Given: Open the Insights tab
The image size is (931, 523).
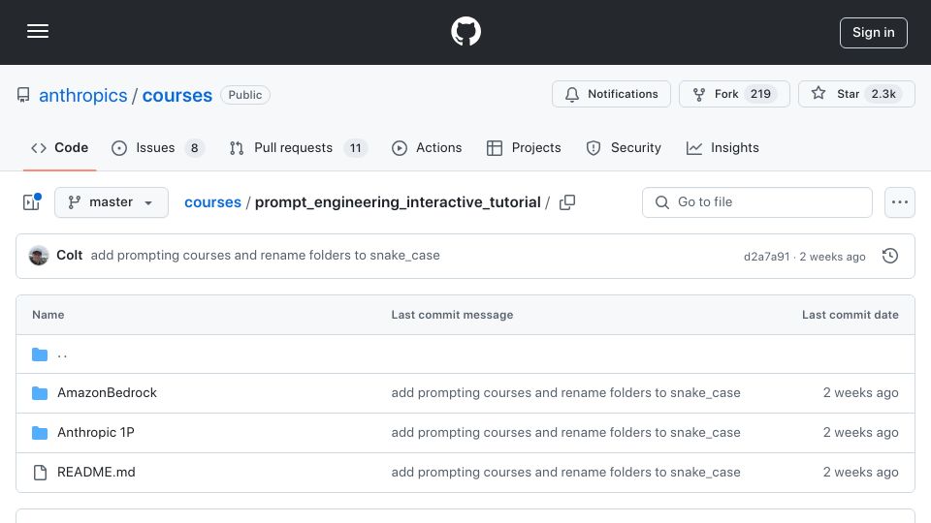Looking at the screenshot, I should click(722, 147).
